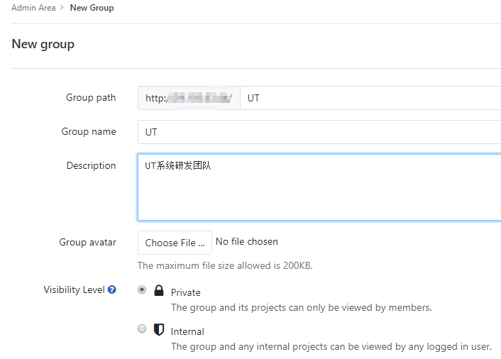The height and width of the screenshot is (359, 501).
Task: Select the Internal visibility radio button
Action: pos(142,329)
